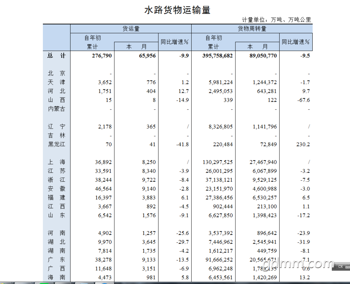Select the 276,790 total freight cell
Viewport: 350px width, 284px height.
pos(102,56)
